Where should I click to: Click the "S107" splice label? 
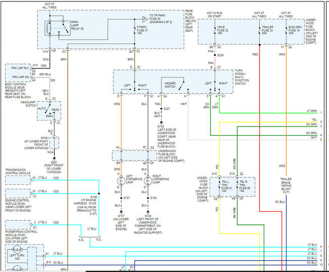(x=127, y=198)
